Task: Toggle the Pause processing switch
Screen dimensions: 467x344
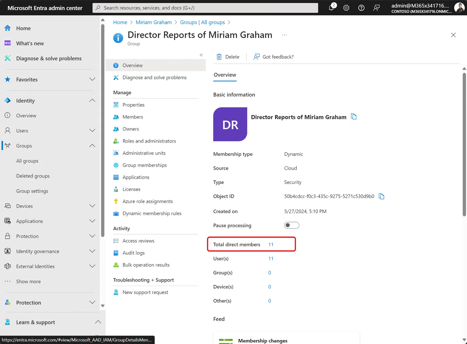Action: (x=292, y=225)
